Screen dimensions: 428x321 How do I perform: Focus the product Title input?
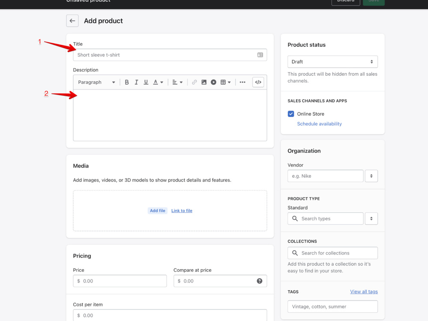[170, 55]
